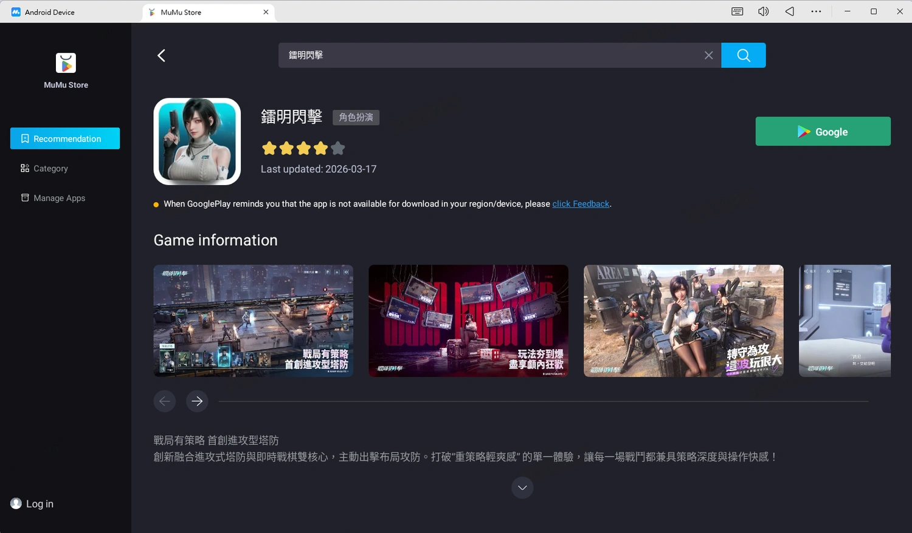Open the click Feedback link

[581, 203]
